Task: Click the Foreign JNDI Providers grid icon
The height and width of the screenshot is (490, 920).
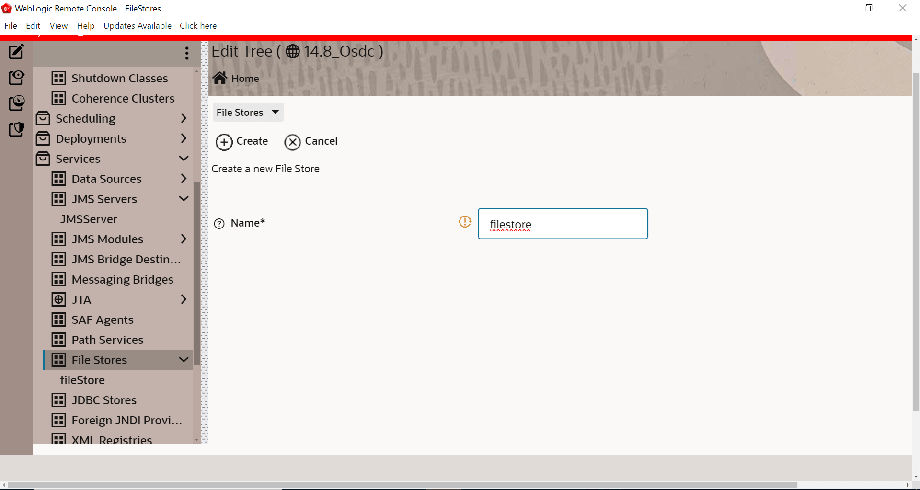Action: pyautogui.click(x=59, y=420)
